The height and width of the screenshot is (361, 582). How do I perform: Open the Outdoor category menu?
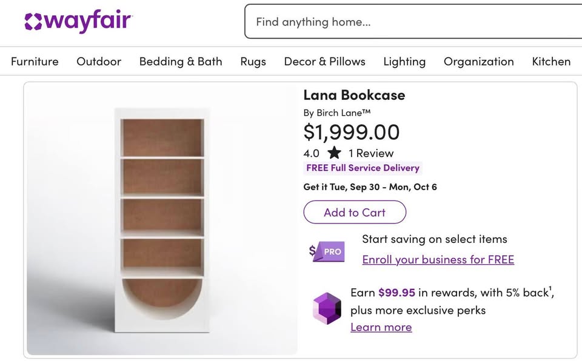point(99,62)
